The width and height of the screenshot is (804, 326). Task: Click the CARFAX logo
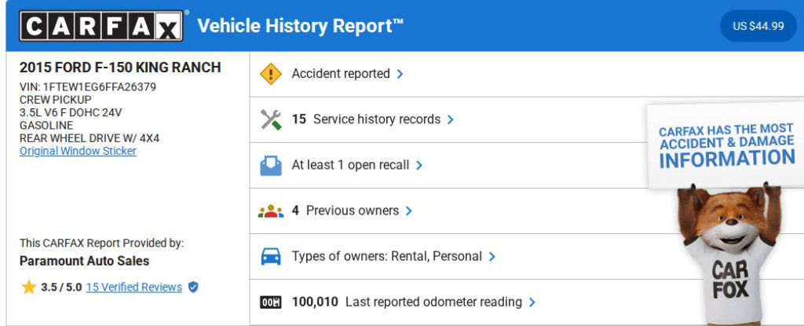(101, 26)
